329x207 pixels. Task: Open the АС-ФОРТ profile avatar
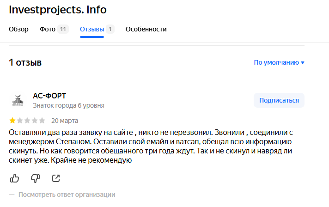(18, 100)
